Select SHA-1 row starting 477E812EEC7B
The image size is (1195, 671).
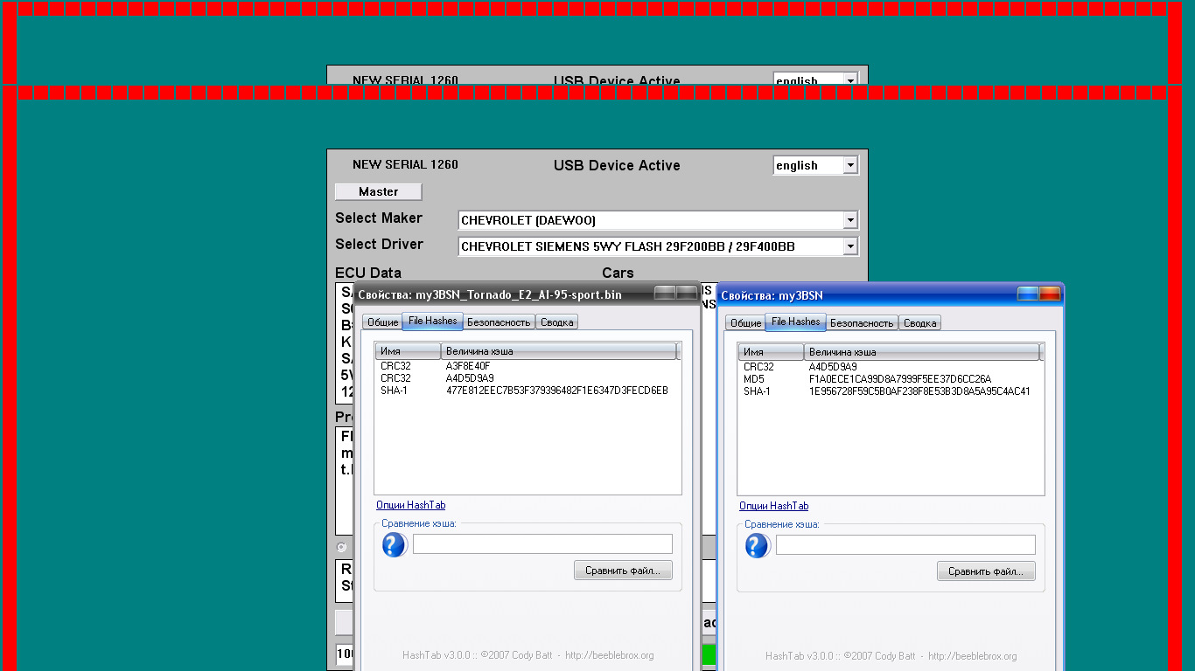click(x=527, y=391)
